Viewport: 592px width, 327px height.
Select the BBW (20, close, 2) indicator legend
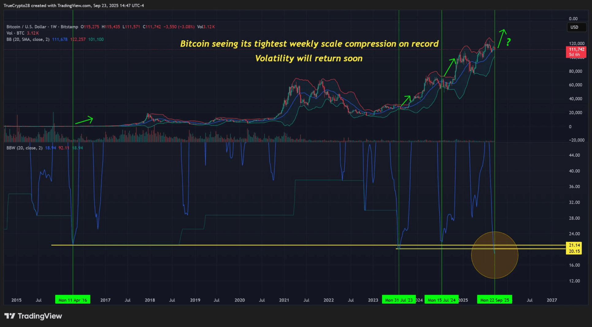point(25,148)
